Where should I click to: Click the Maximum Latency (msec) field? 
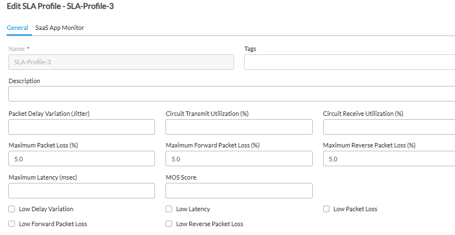(81, 191)
